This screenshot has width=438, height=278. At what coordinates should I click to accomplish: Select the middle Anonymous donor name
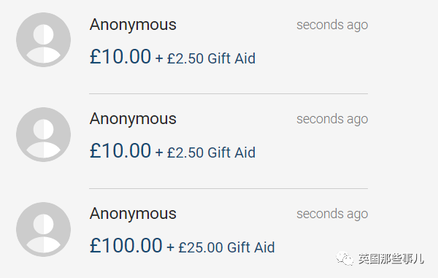(x=133, y=119)
